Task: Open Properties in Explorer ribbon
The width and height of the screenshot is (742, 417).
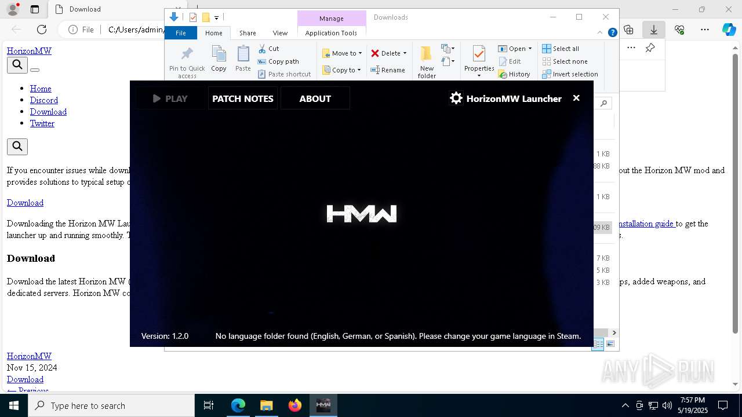Action: pos(479,61)
